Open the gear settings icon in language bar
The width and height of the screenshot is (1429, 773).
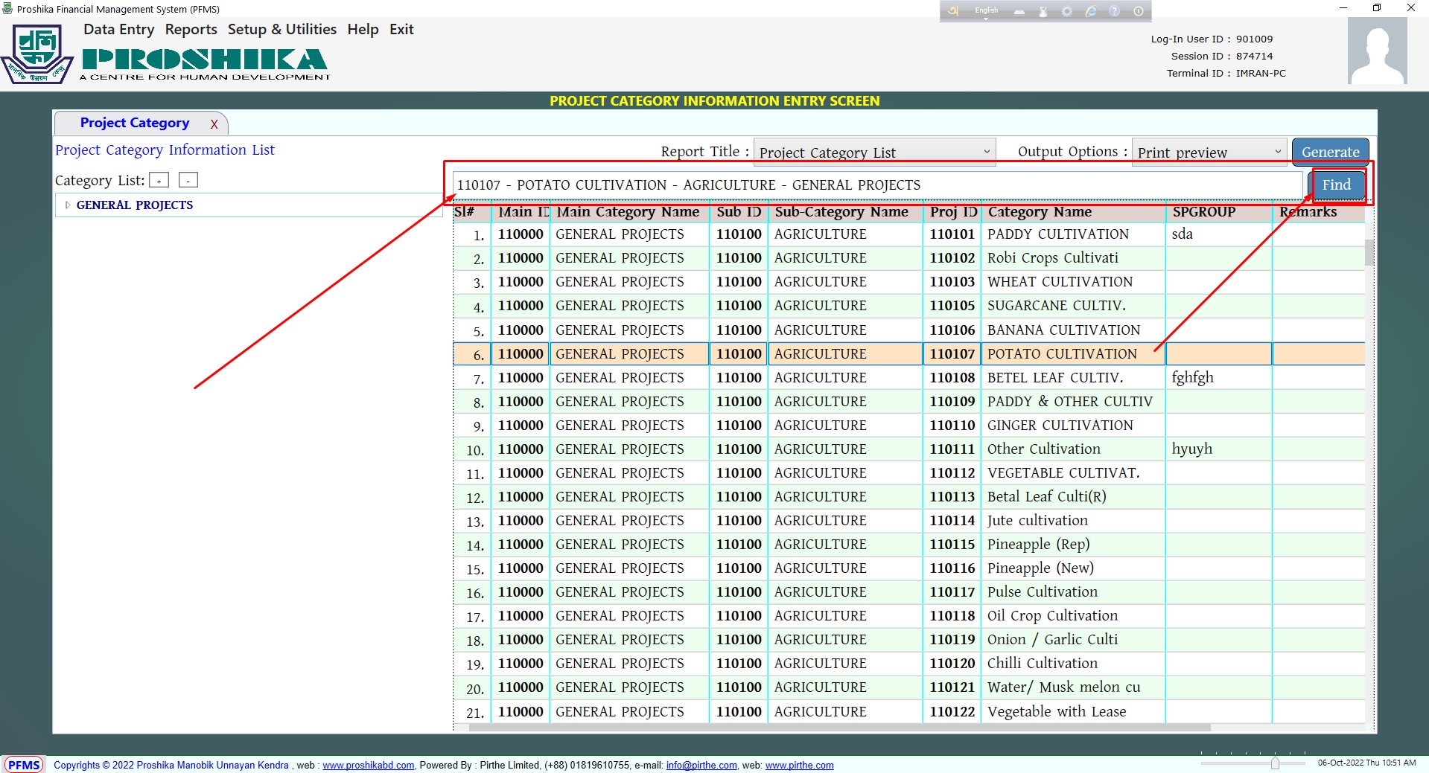tap(1067, 11)
